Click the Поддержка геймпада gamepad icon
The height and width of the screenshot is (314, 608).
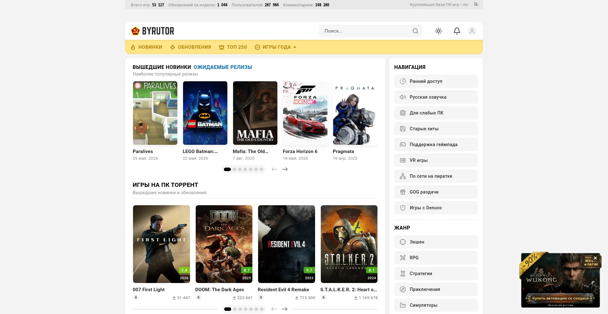point(403,145)
